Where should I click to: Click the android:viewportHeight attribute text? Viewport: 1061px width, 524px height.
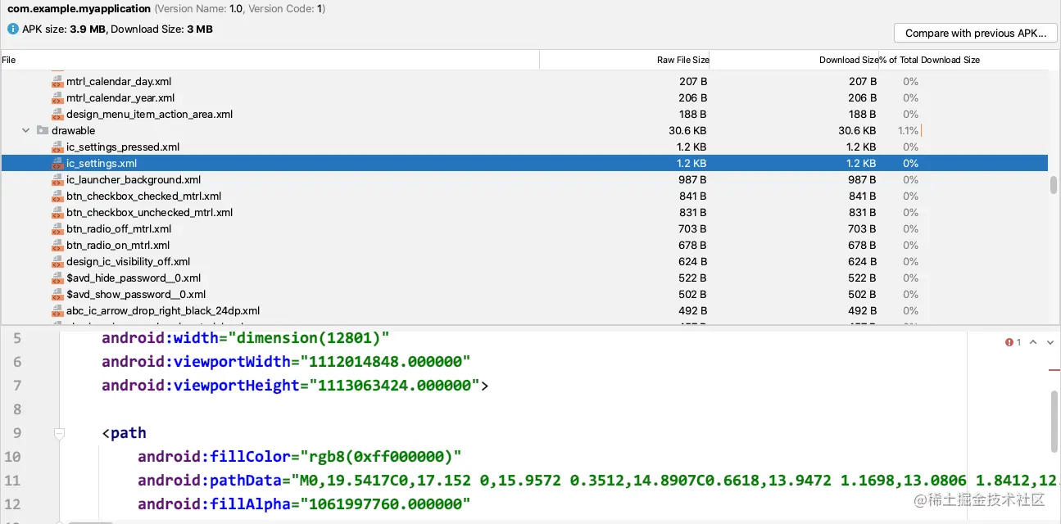tap(200, 386)
